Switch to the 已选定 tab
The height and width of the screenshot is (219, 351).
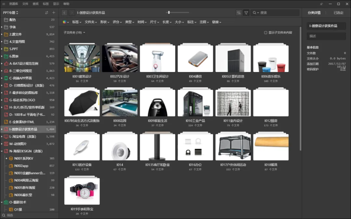click(x=338, y=13)
